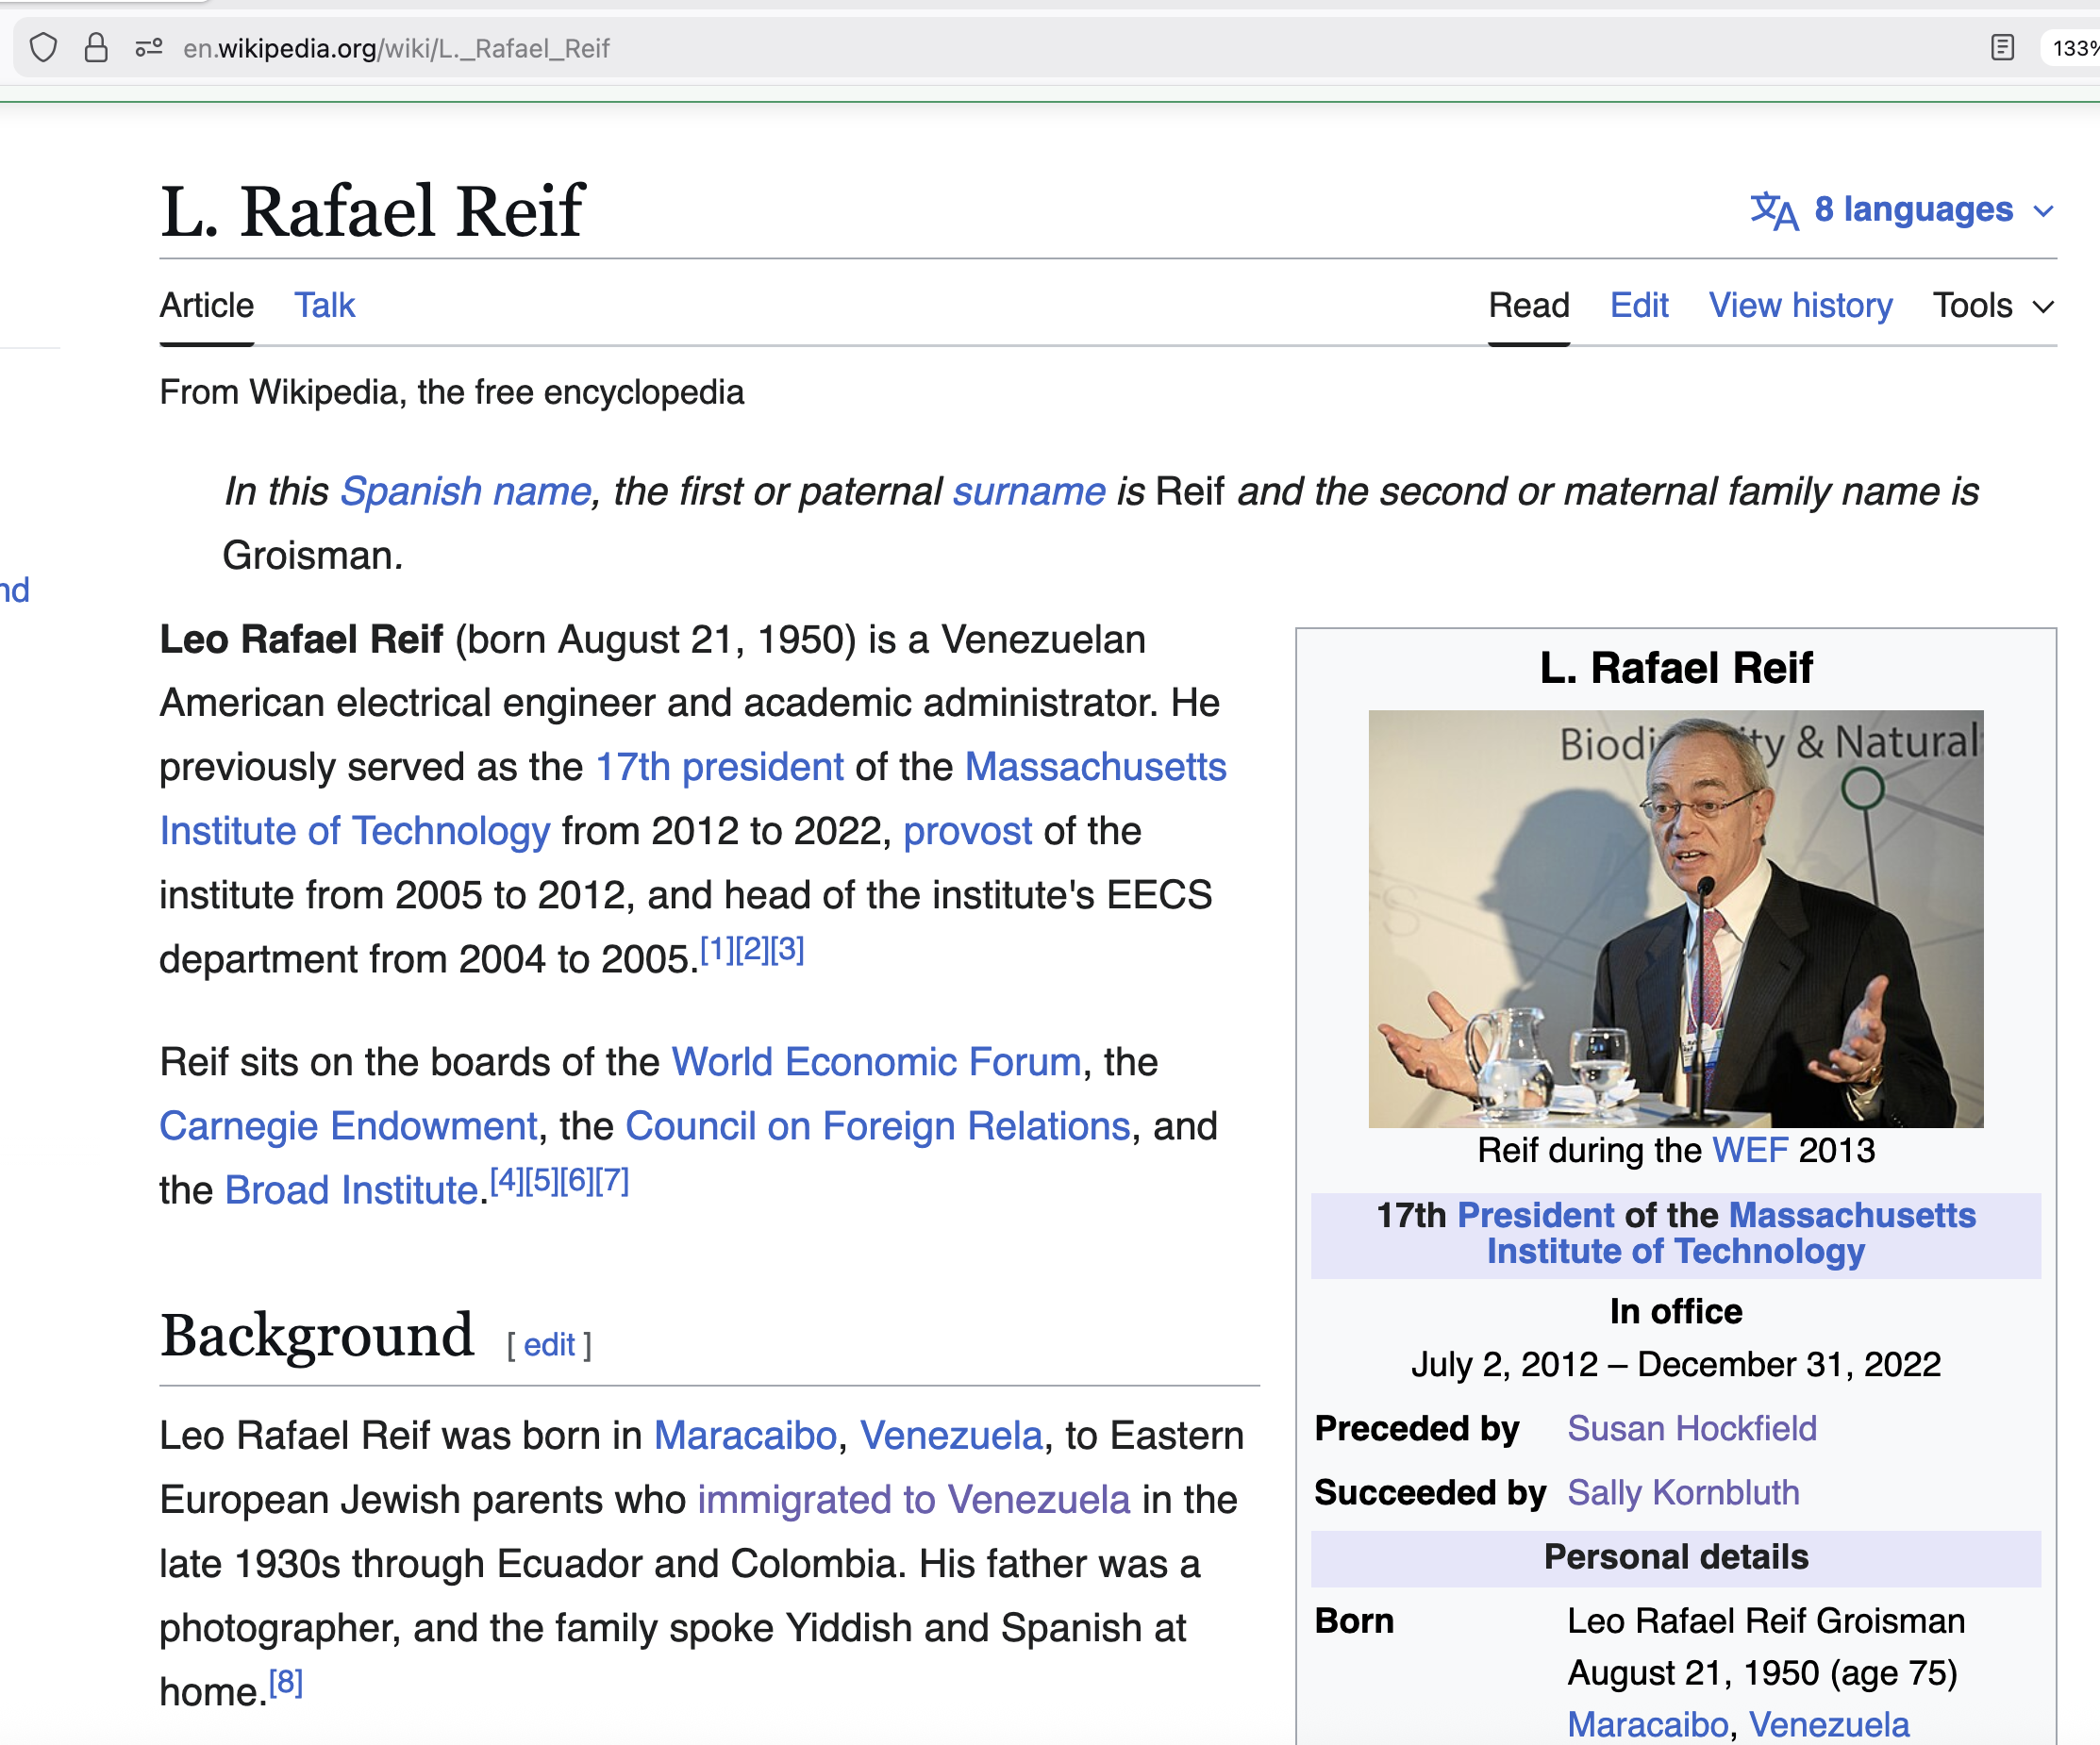This screenshot has height=1745, width=2100.
Task: Click Susan Hockfield in the infobox
Action: pos(1691,1429)
